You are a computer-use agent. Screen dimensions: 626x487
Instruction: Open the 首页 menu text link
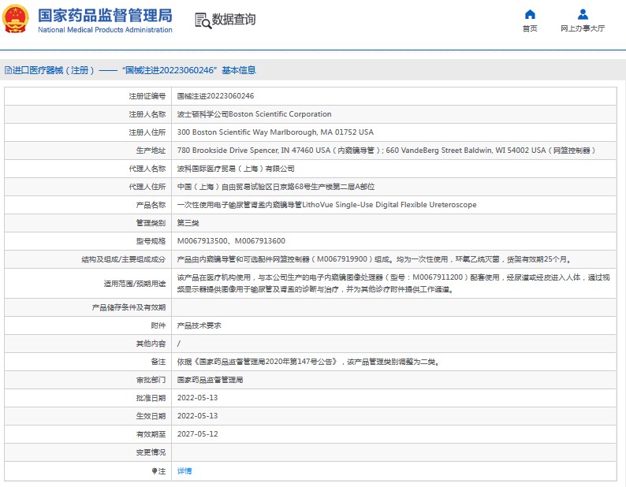[530, 28]
